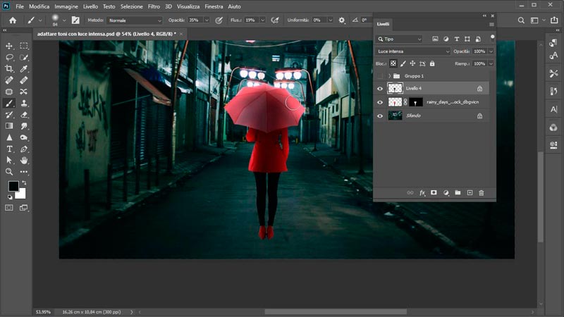Screen dimensions: 564x317
Task: Click the zoom percentage field 53,95%
Action: point(43,312)
